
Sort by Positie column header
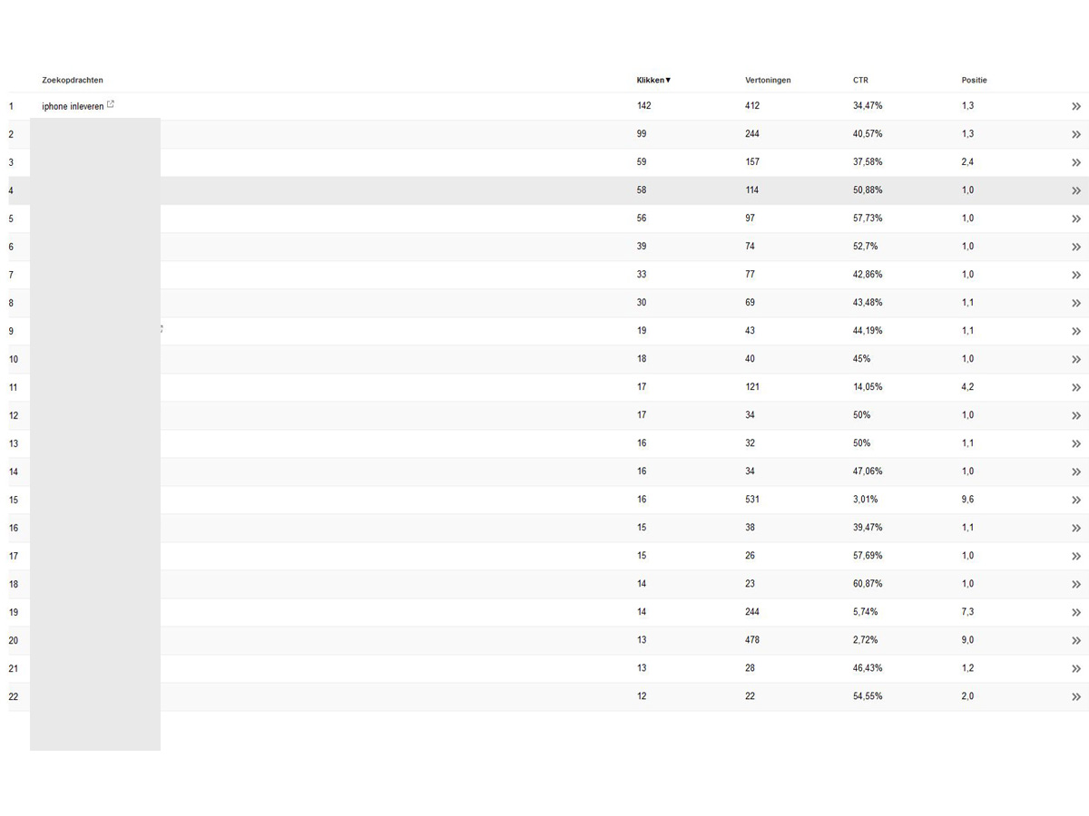coord(975,80)
